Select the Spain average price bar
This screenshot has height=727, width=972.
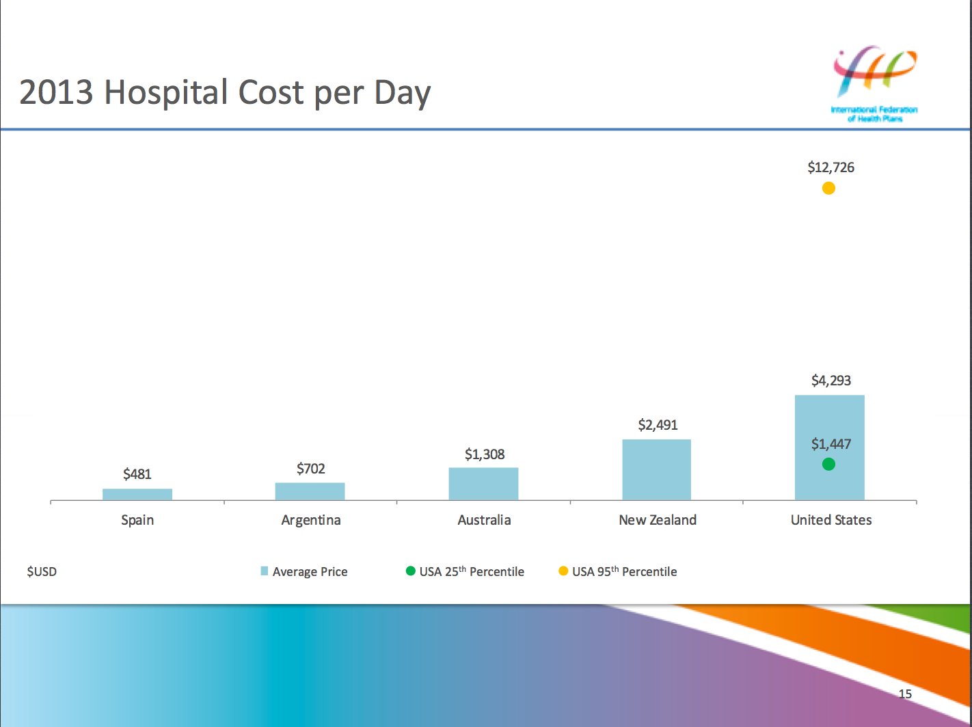pyautogui.click(x=137, y=495)
